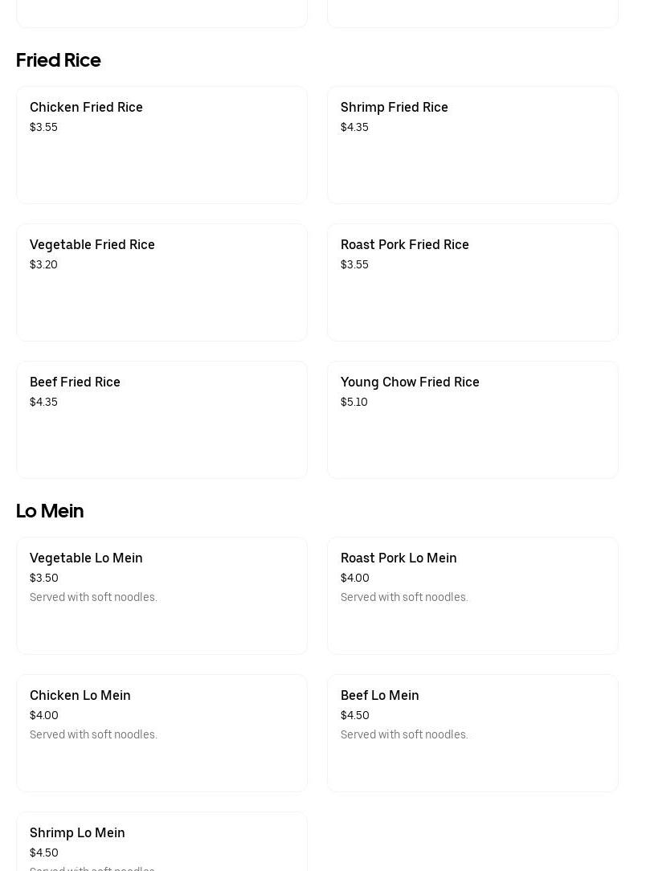
Task: Click Roast Pork Lo Mein's $4.00 price
Action: point(355,578)
